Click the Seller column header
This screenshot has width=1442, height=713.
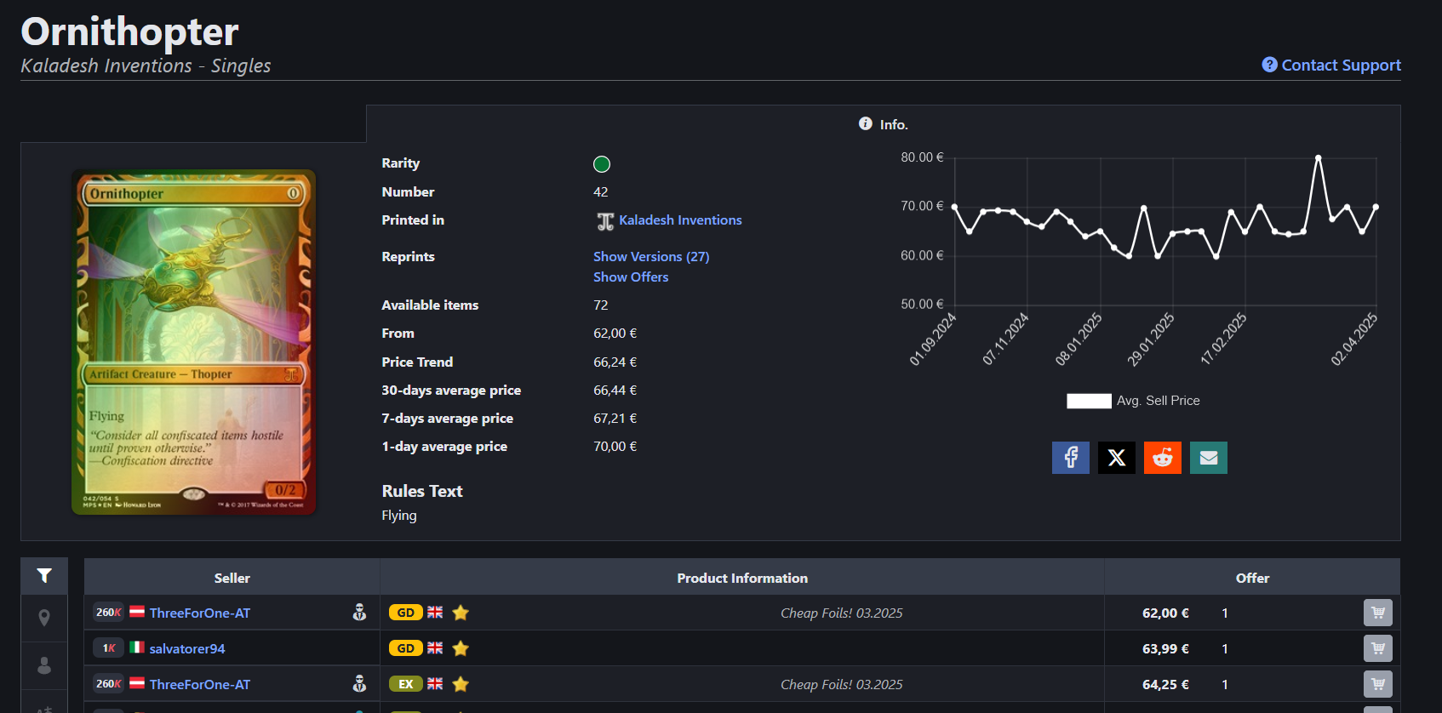[x=232, y=578]
